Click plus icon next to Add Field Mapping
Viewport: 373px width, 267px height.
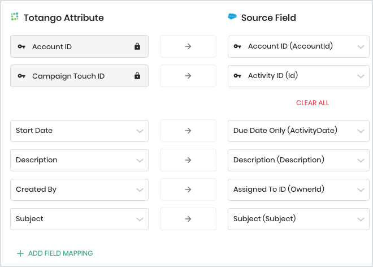pos(20,253)
